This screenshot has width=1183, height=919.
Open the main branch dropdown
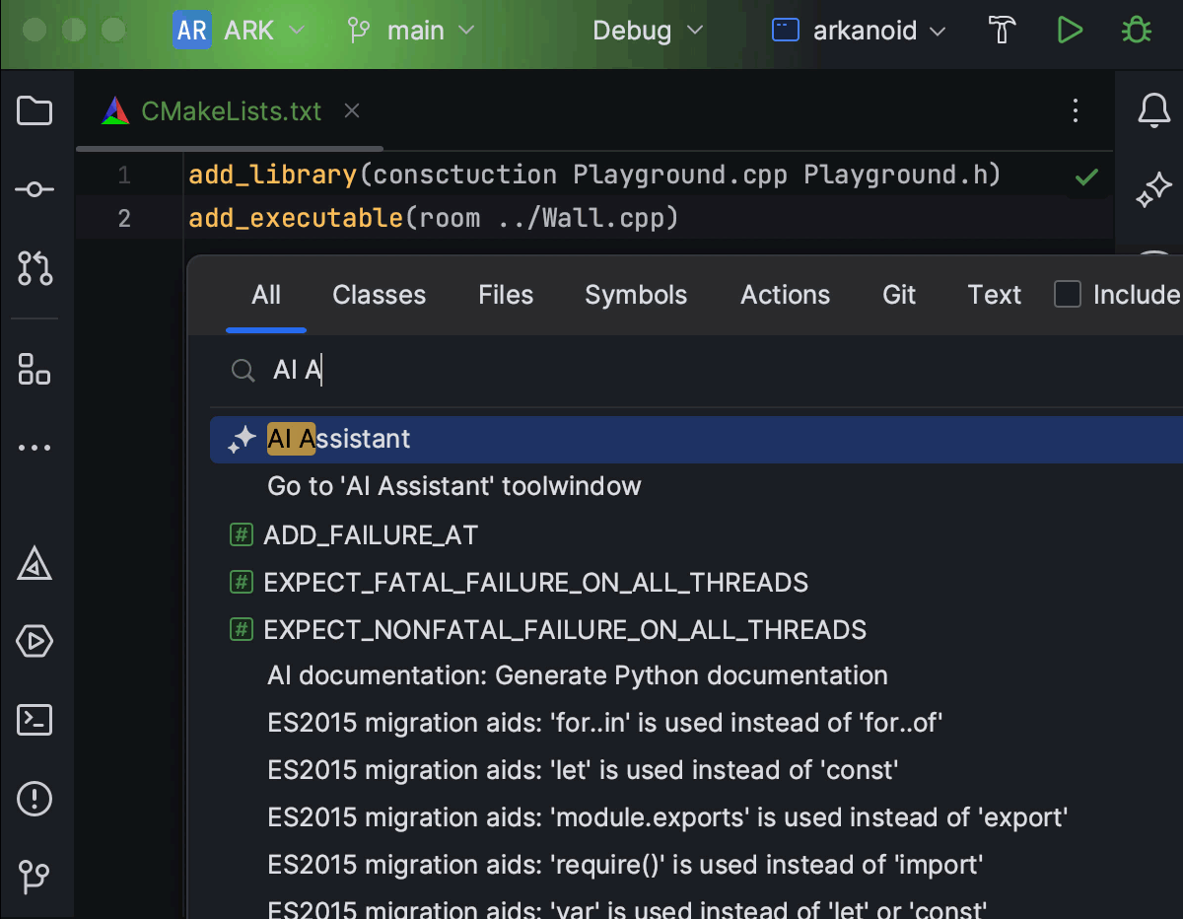click(x=412, y=31)
